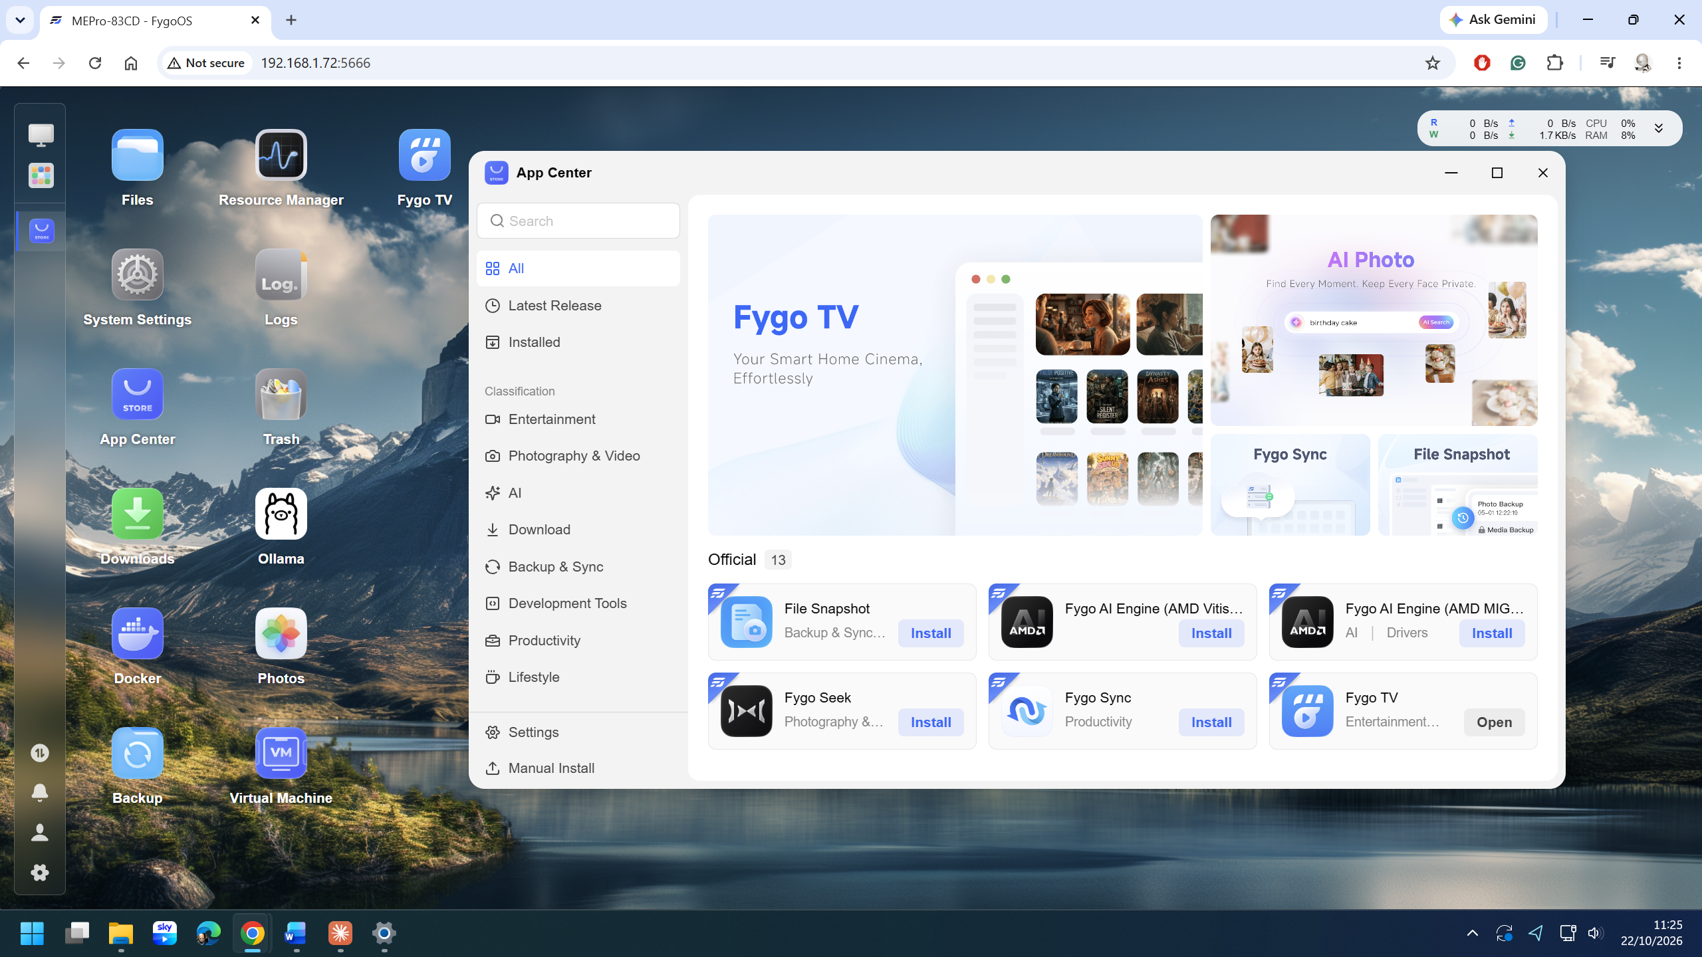The width and height of the screenshot is (1702, 957).
Task: Launch Docker from the desktop
Action: [x=137, y=634]
